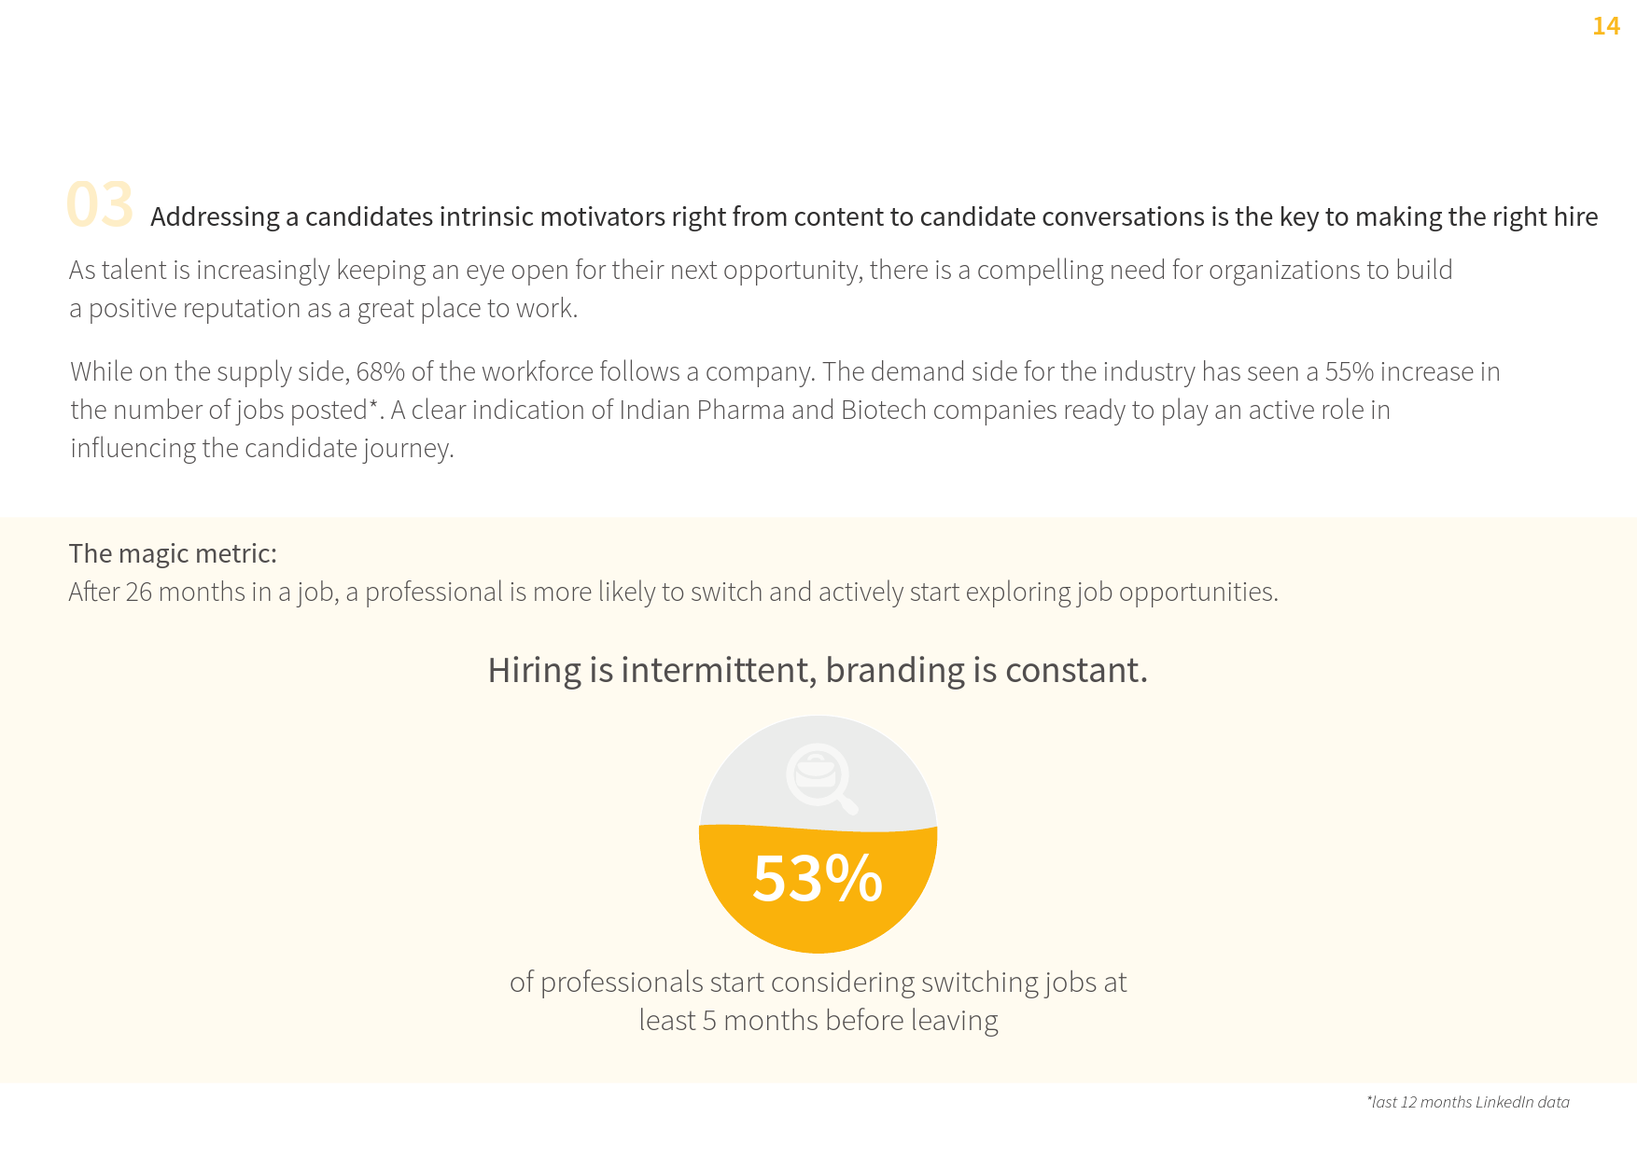Click the large 03 section number

(x=100, y=205)
